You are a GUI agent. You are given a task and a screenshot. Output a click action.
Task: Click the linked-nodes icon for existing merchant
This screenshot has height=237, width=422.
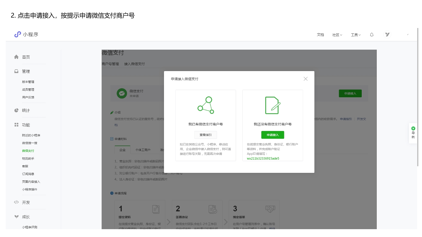(x=206, y=105)
